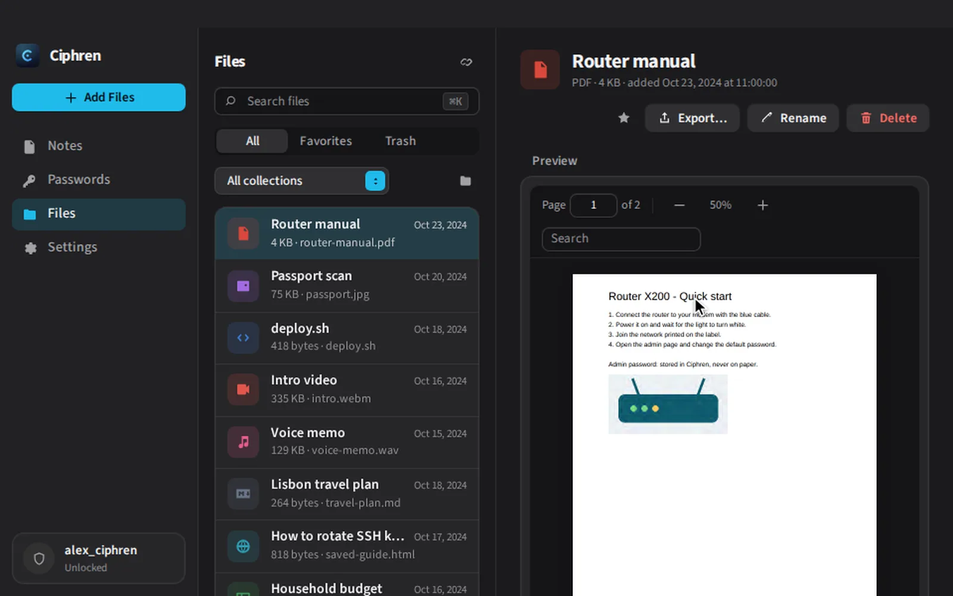The image size is (953, 596).
Task: Delete the Router manual file
Action: (x=887, y=118)
